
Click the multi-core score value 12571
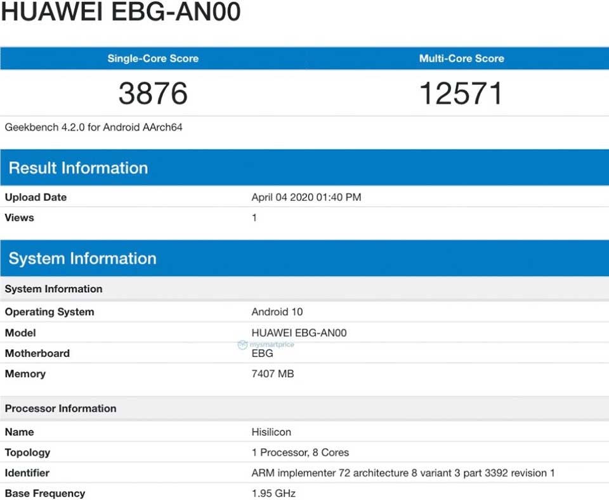pos(461,94)
